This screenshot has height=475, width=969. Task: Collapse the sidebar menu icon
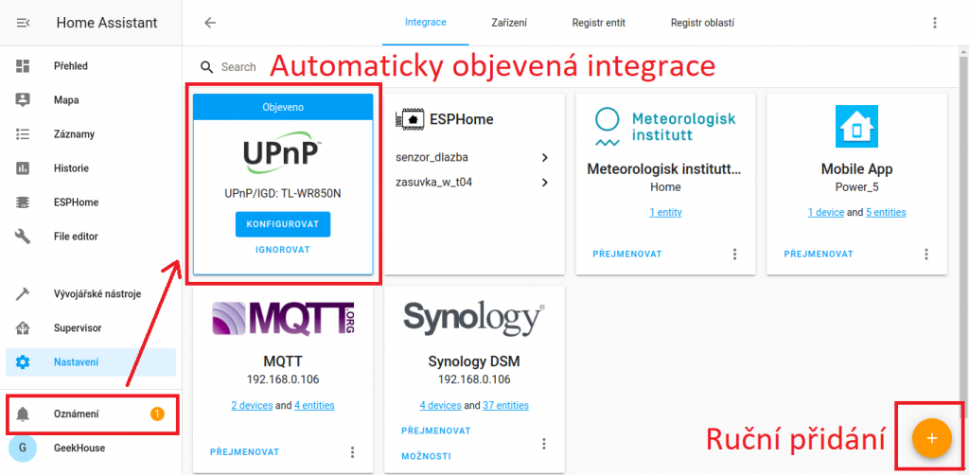tap(23, 23)
